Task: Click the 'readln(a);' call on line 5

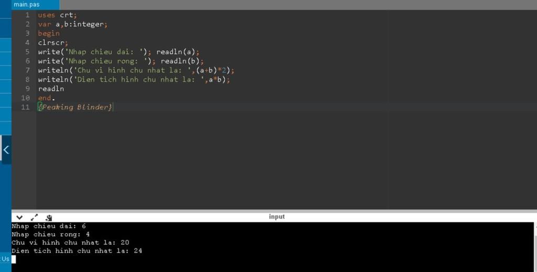Action: (x=178, y=52)
